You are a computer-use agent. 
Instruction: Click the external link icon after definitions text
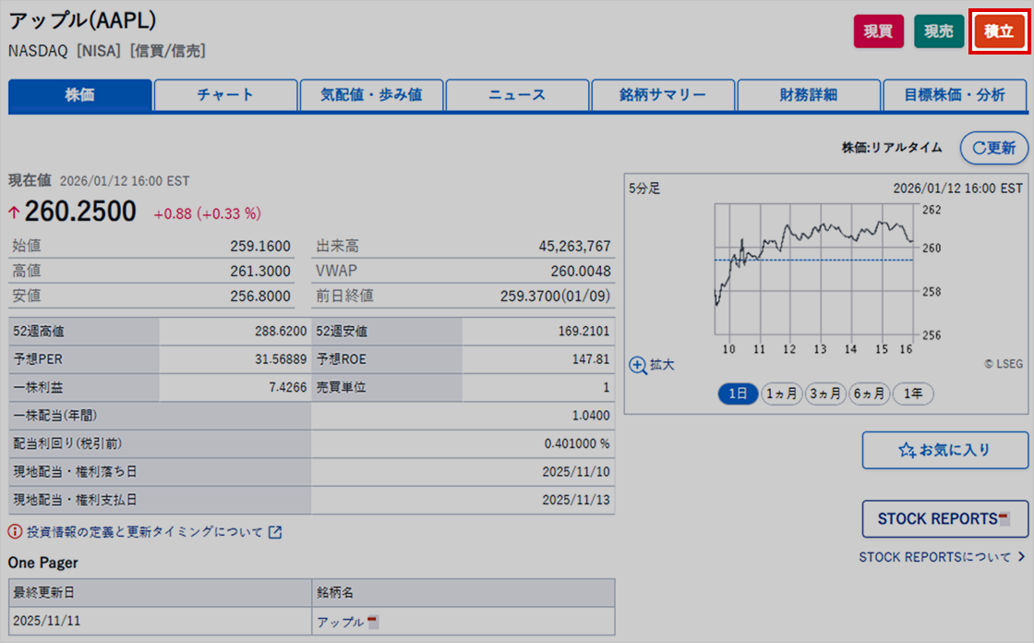pyautogui.click(x=275, y=532)
